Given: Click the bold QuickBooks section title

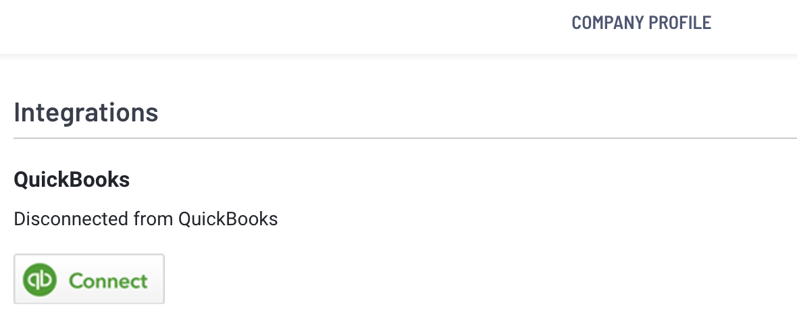Looking at the screenshot, I should 72,179.
